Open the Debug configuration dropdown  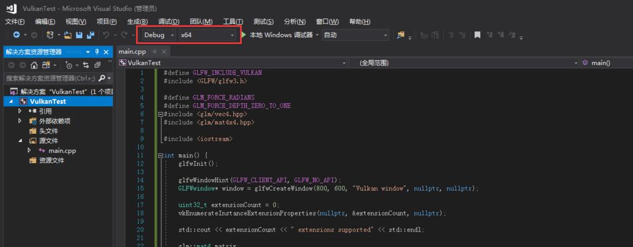tap(159, 35)
